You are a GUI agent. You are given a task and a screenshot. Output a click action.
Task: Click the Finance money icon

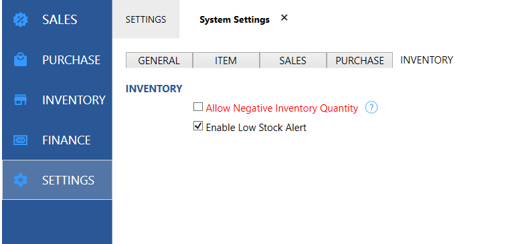click(x=20, y=140)
